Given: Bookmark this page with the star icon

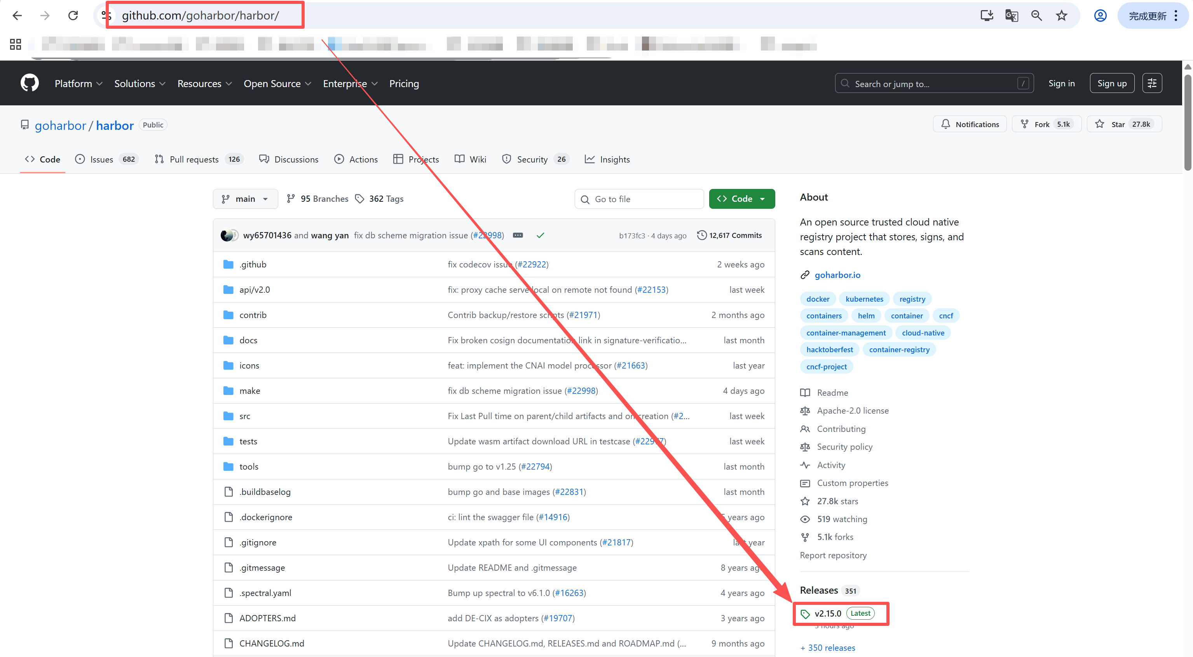Looking at the screenshot, I should pos(1062,16).
